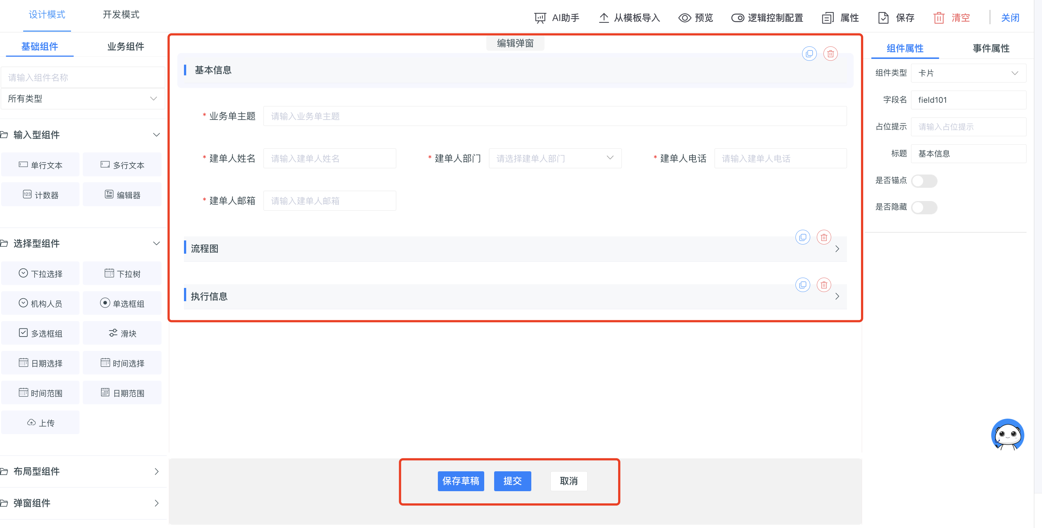The image size is (1042, 528).
Task: Click the 保存 save icon
Action: coord(883,18)
